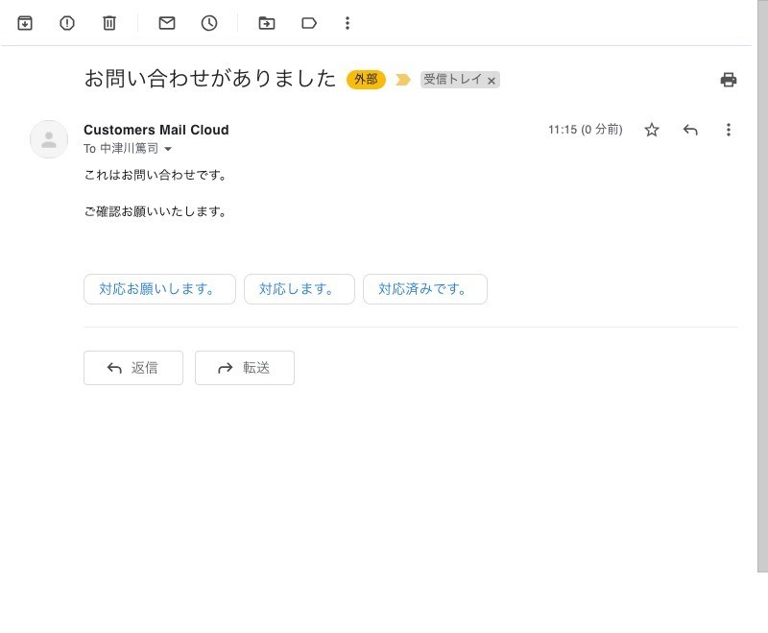Expand recipient details for 中津川篤司
Viewport: 768px width, 633px height.
coord(168,149)
